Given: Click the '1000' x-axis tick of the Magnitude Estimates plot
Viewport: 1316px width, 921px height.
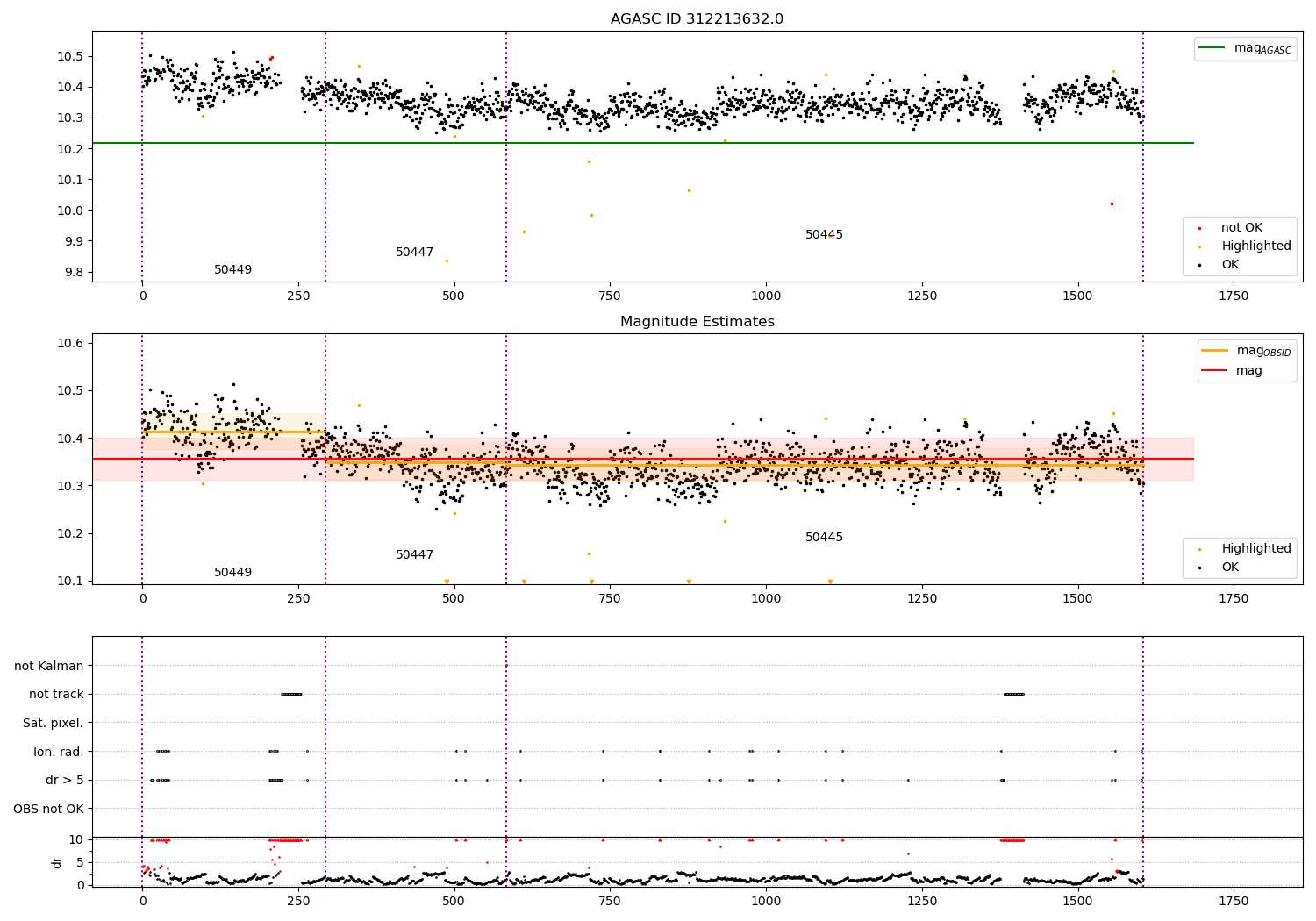Looking at the screenshot, I should (766, 599).
